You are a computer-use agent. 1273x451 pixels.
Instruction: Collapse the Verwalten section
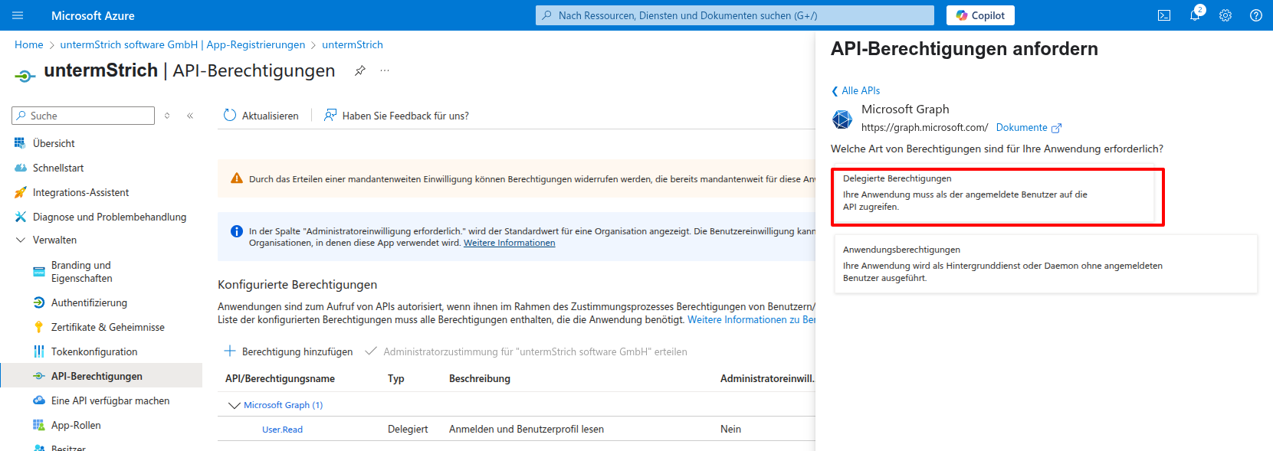coord(21,240)
